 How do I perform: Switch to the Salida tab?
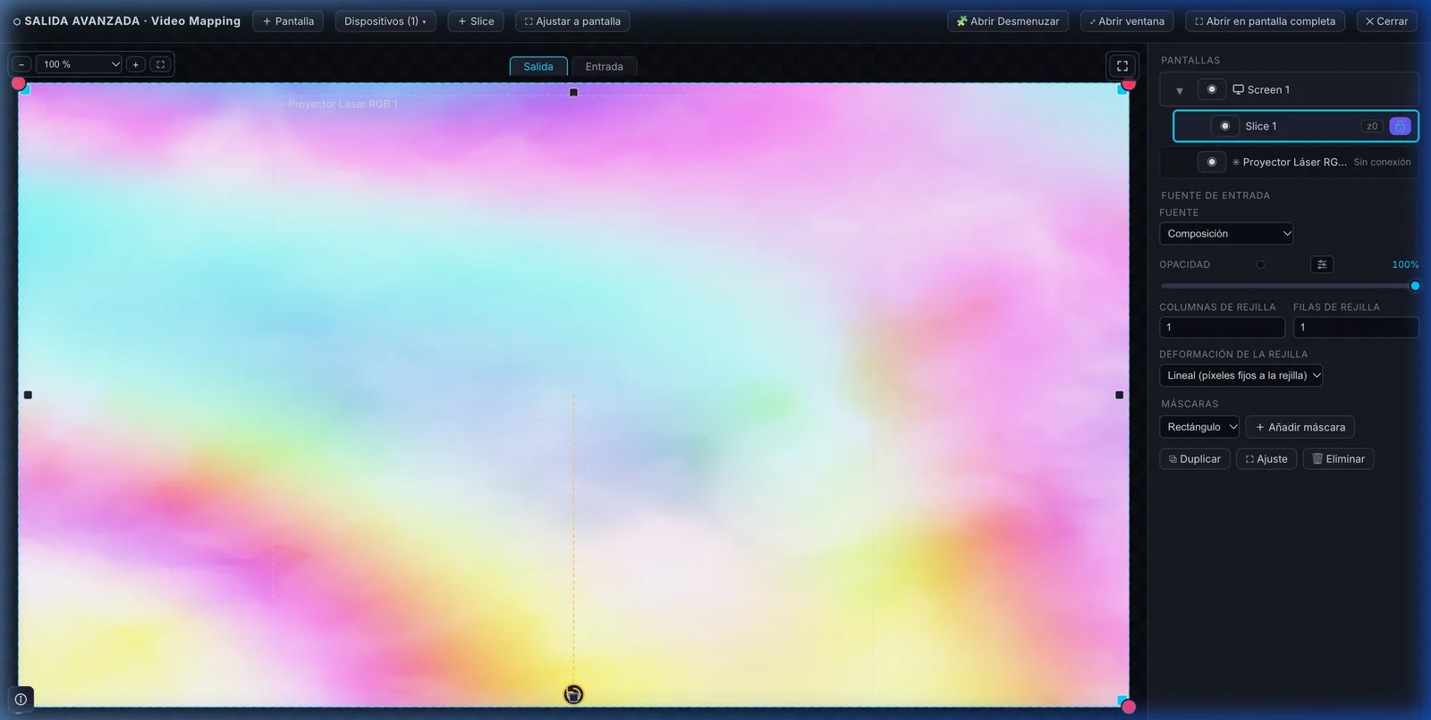538,66
